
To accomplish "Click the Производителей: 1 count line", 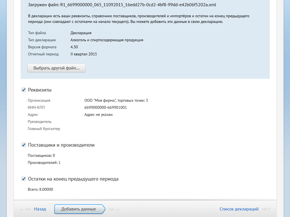I will click(44, 163).
